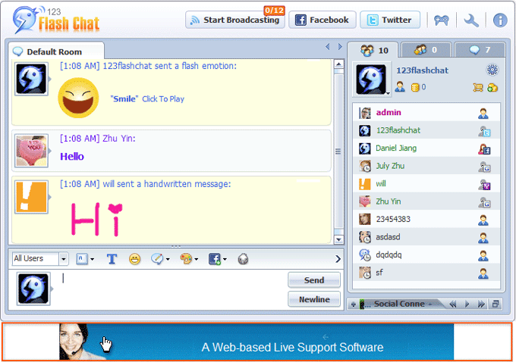Screen dimensions: 516x362
Task: Open the games controller icon
Action: (442, 20)
